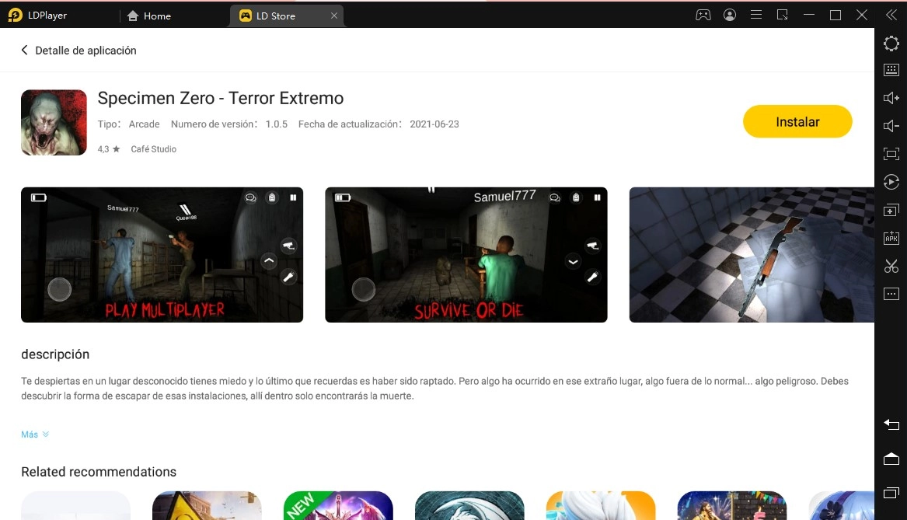The image size is (907, 520).
Task: Close the LD Store tab
Action: (333, 16)
